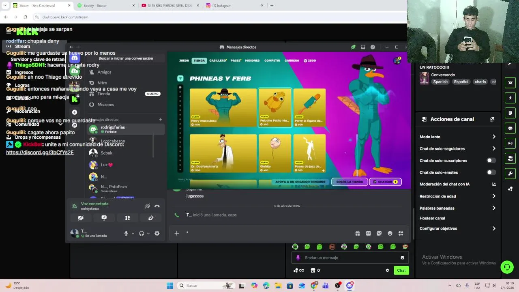Toggle camera in Discord voice panel
519x292 pixels.
[81, 218]
